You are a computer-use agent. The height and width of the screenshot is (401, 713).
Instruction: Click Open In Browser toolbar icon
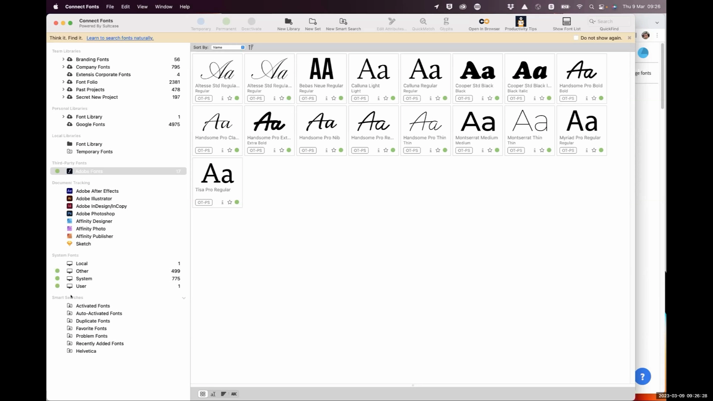click(484, 21)
